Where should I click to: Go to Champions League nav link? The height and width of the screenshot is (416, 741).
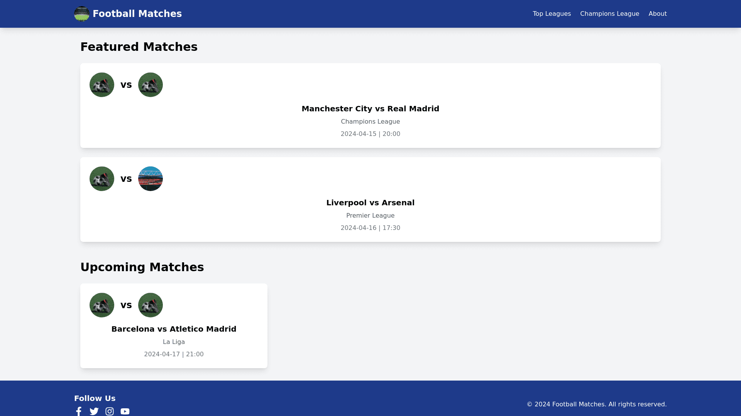[609, 14]
